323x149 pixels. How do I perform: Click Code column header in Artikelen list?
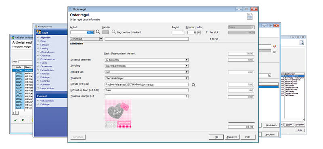20,67
